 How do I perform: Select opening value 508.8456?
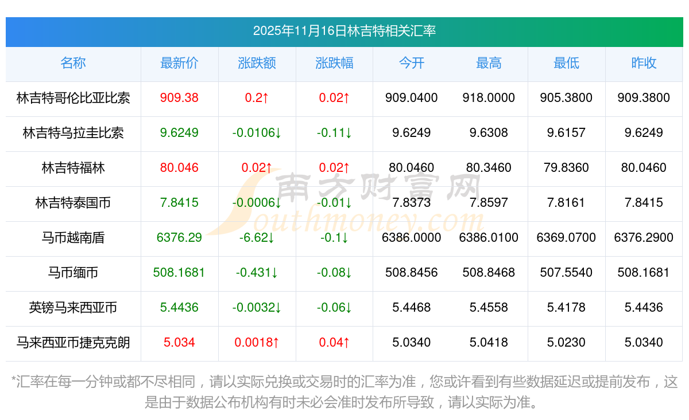(412, 273)
